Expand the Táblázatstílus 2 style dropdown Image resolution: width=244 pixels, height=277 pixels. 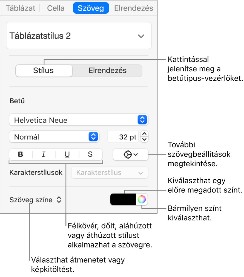coord(141,36)
